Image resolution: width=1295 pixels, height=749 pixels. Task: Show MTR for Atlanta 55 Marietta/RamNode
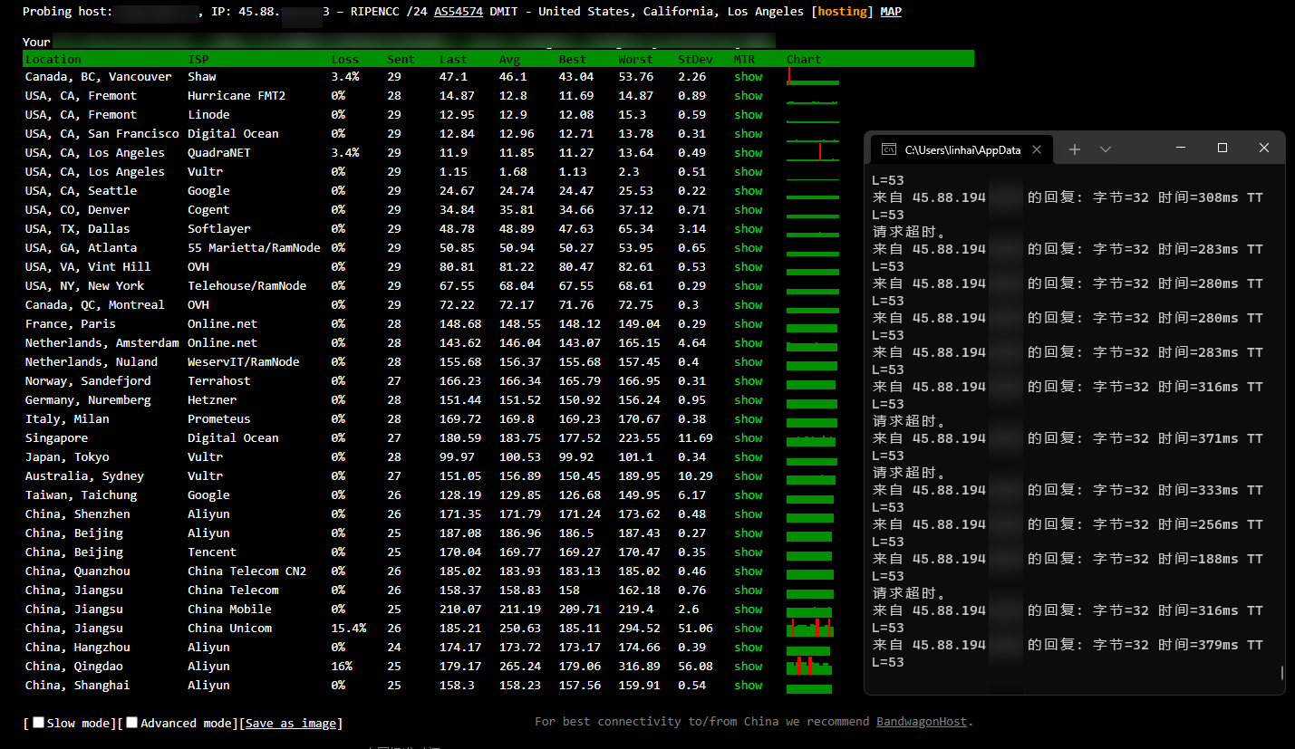click(x=749, y=248)
